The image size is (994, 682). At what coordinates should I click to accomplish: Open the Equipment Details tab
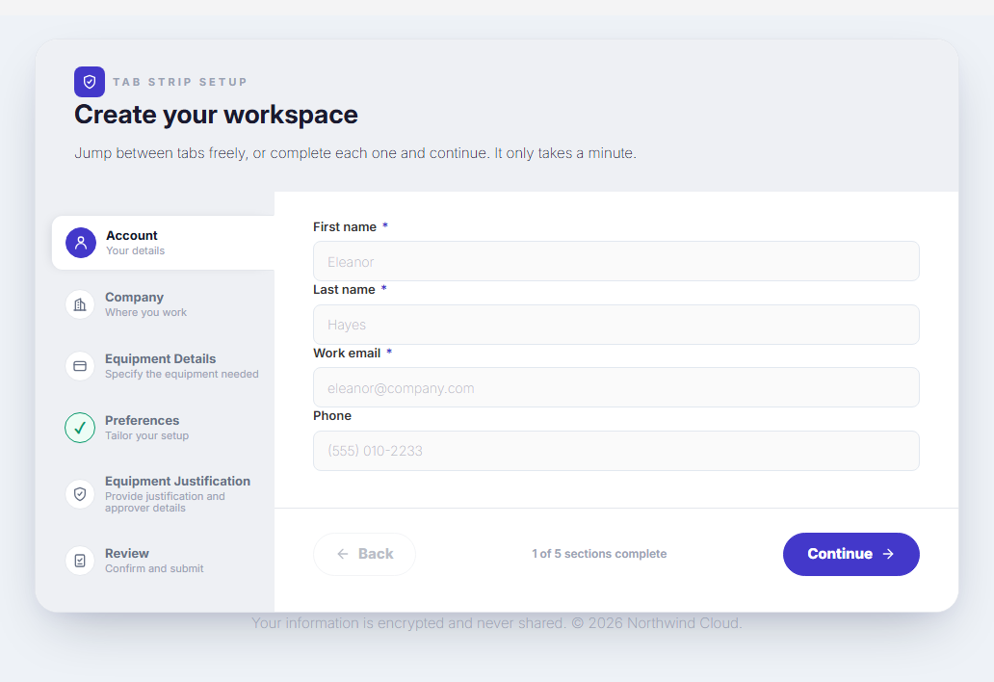[x=163, y=366]
